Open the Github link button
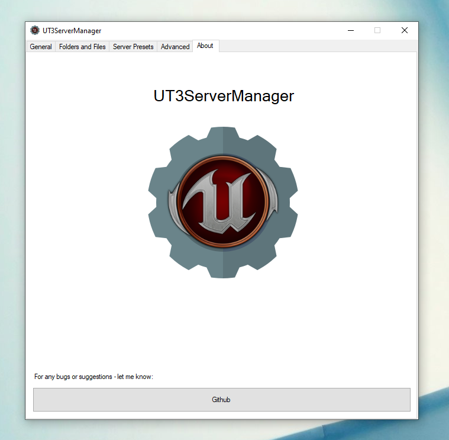The image size is (449, 440). 222,400
